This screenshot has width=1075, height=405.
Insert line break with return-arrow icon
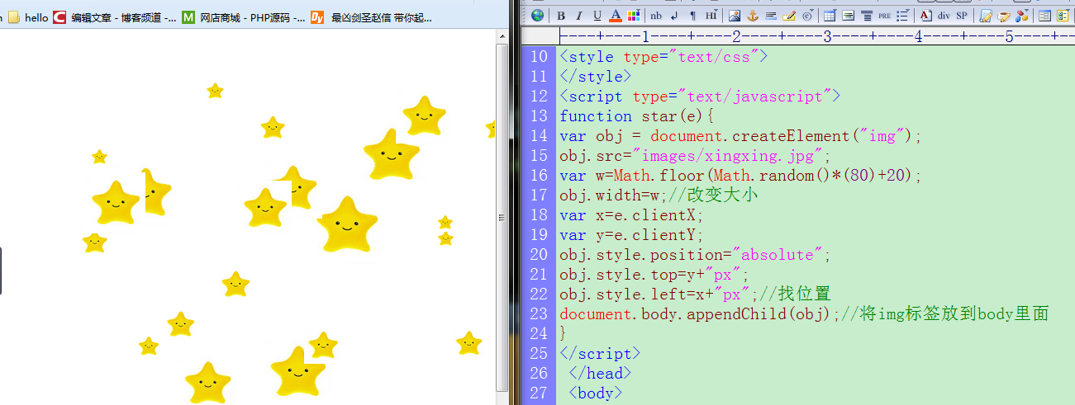click(674, 15)
